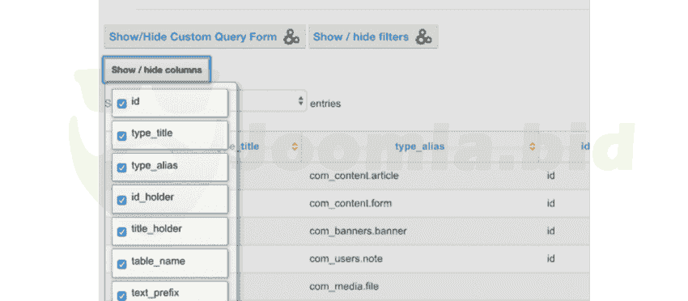Select the com_content.article table cell

354,176
